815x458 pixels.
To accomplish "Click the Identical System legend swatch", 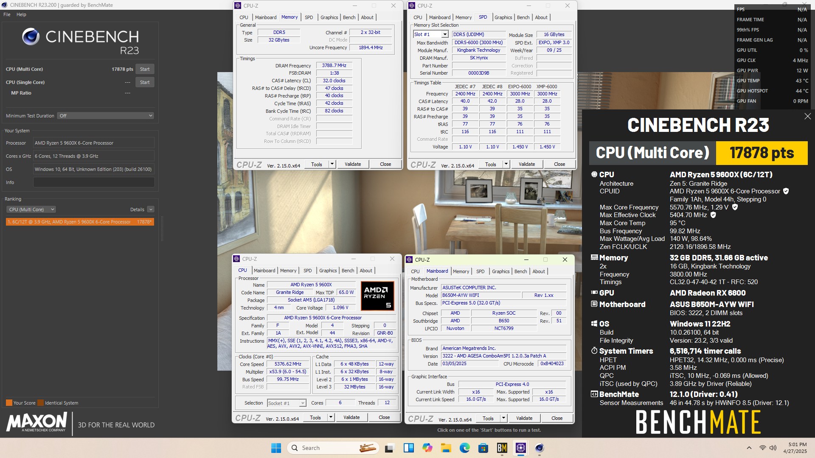I will (x=40, y=403).
